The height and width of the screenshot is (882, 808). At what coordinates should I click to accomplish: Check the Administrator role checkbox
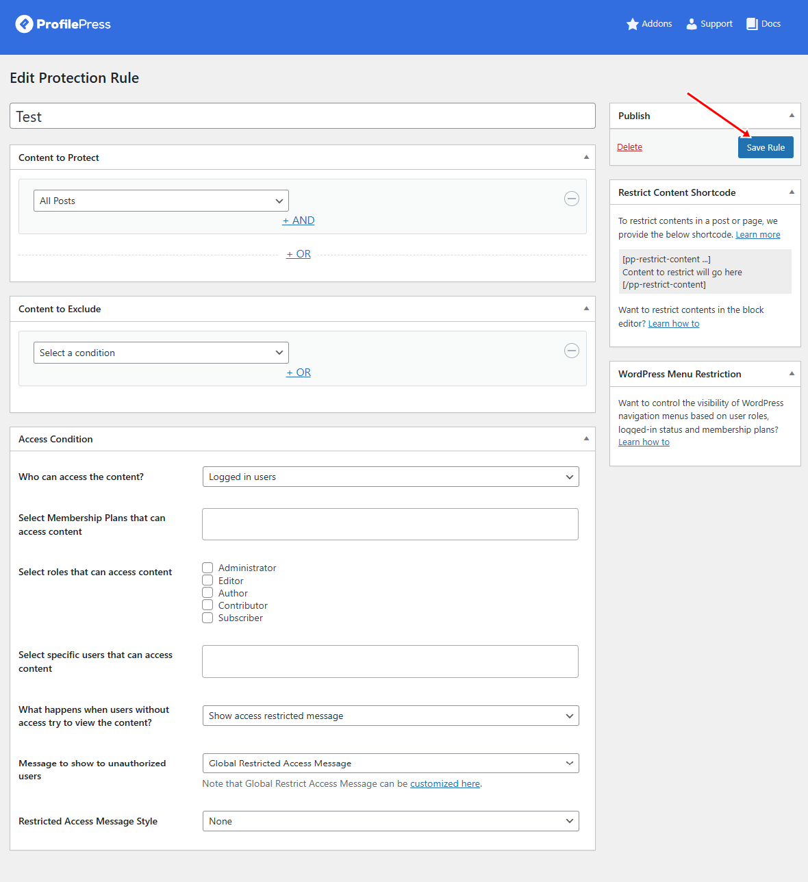pyautogui.click(x=207, y=568)
